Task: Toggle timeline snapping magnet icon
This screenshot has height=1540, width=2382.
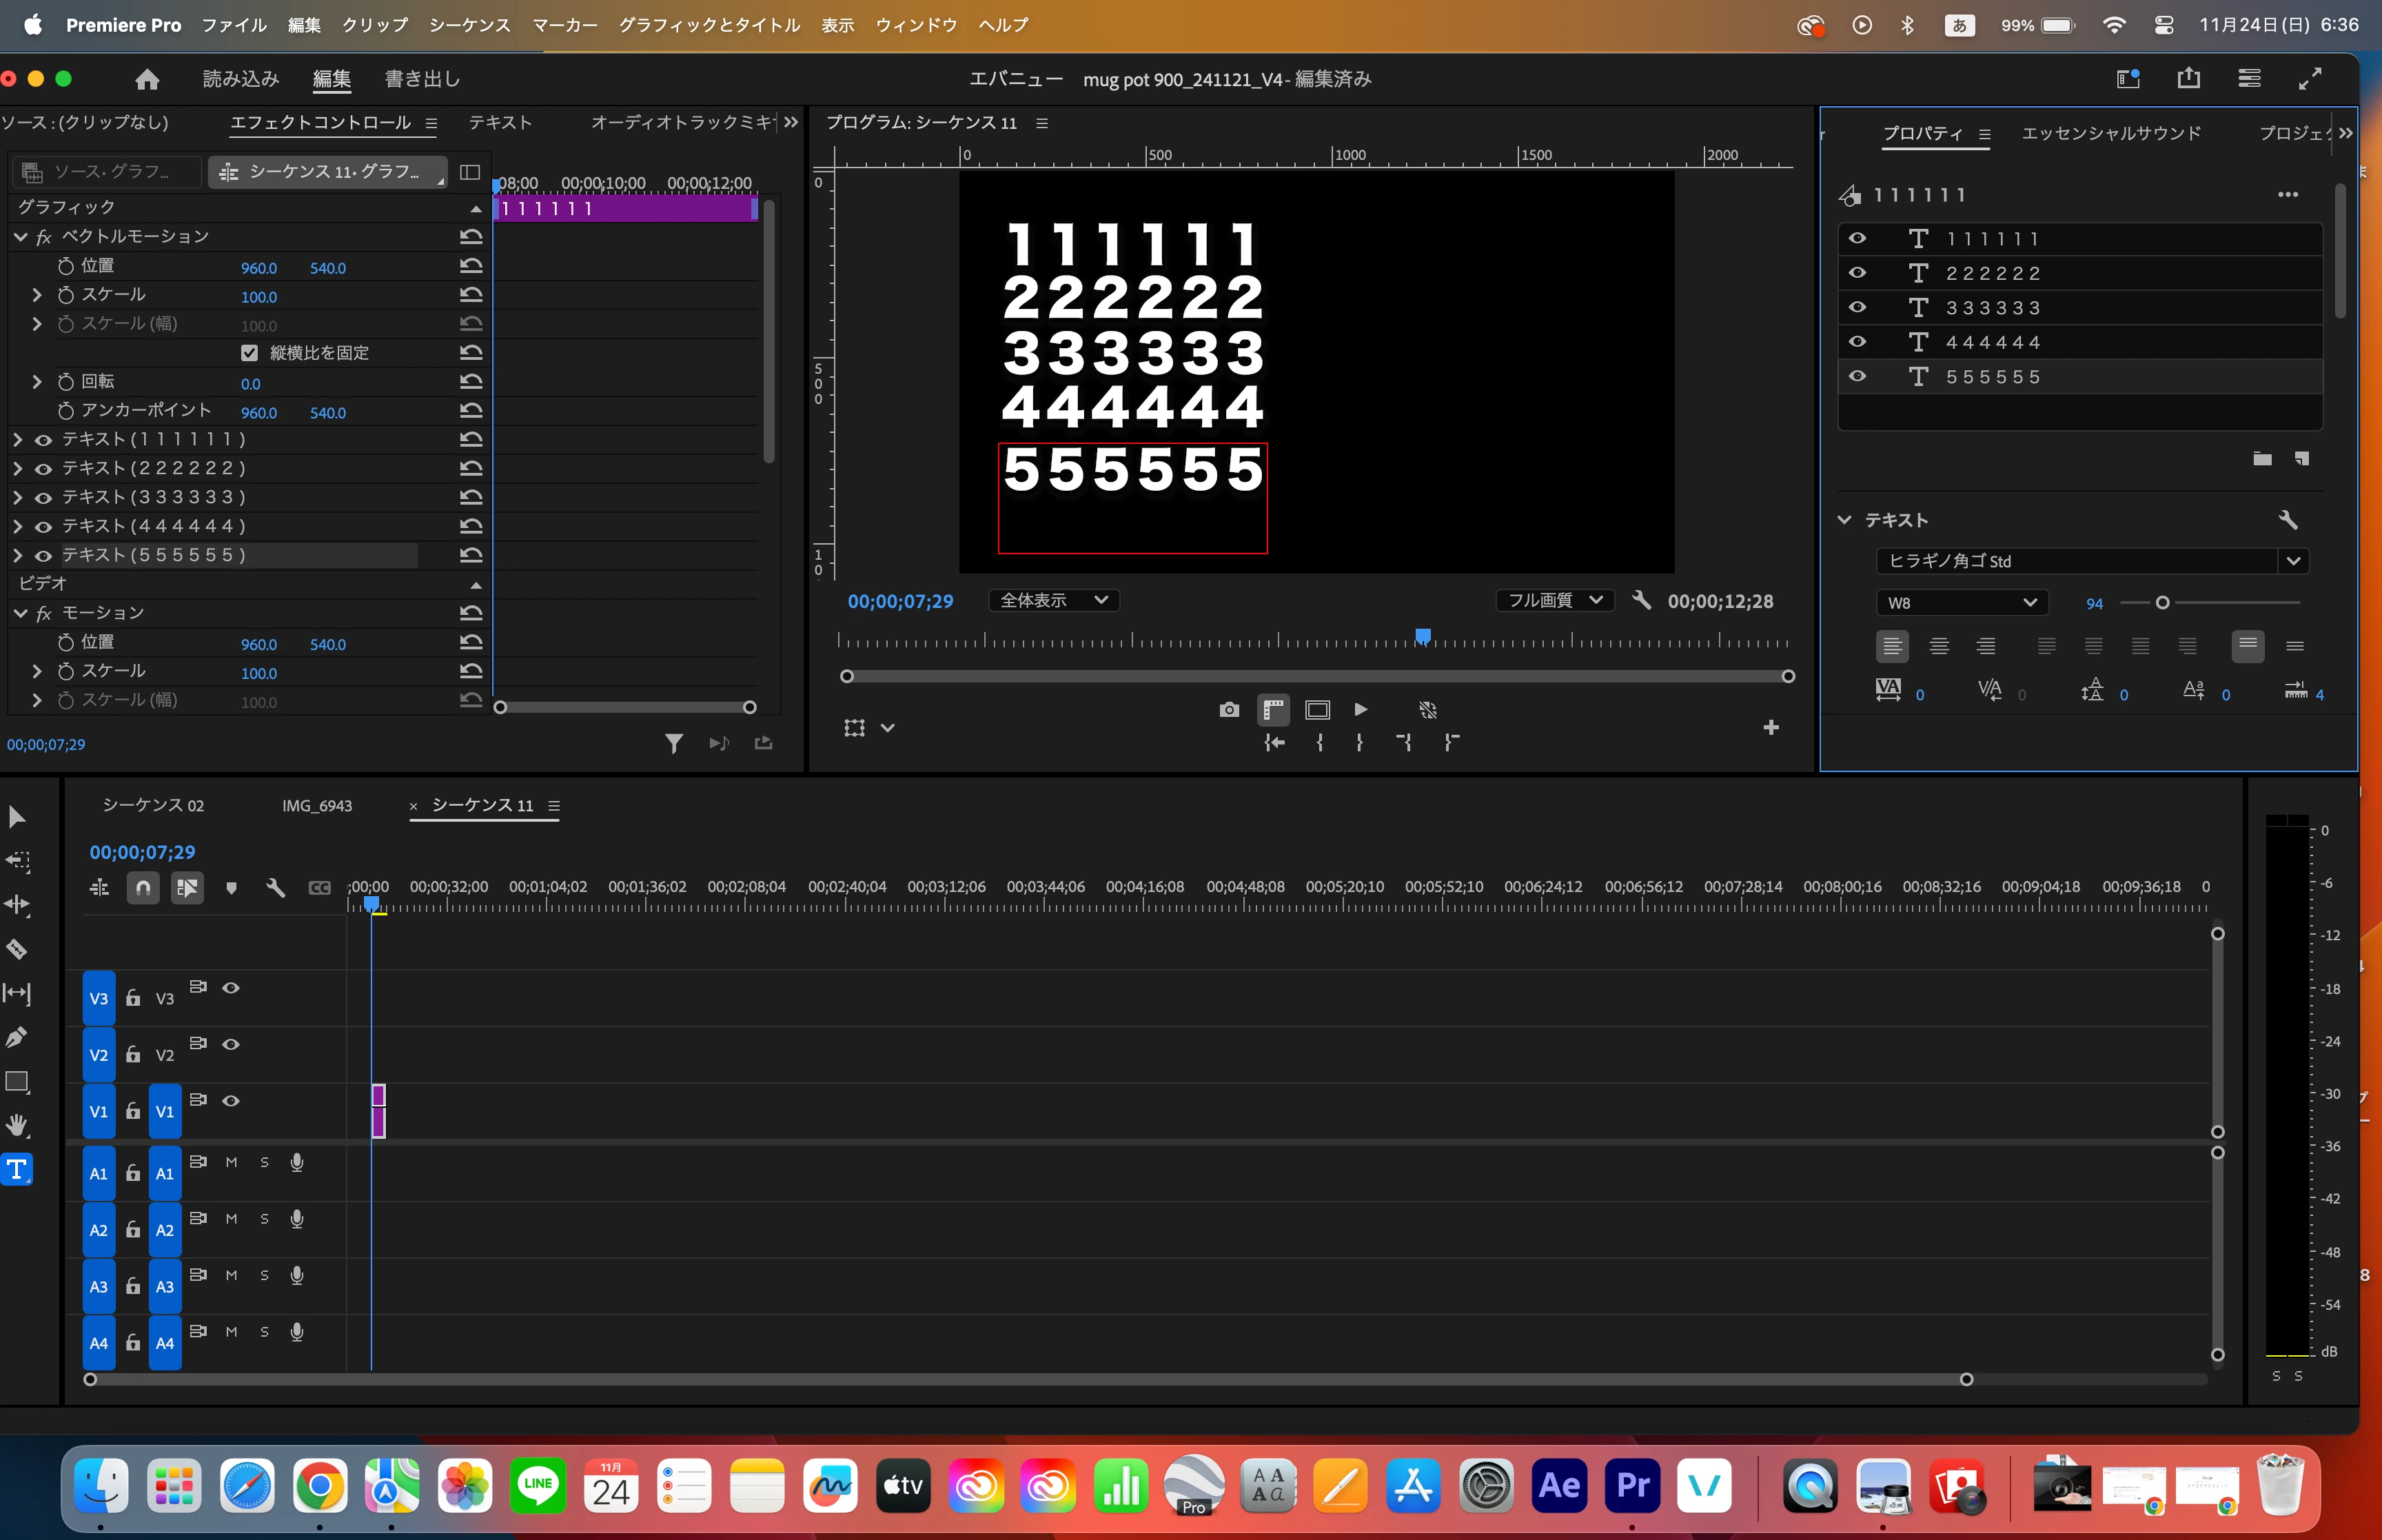Action: coord(143,888)
